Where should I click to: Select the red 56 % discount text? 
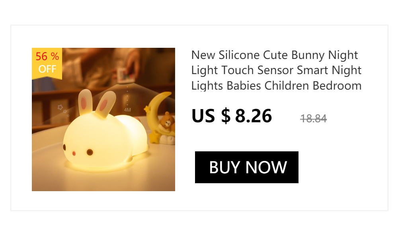(47, 57)
